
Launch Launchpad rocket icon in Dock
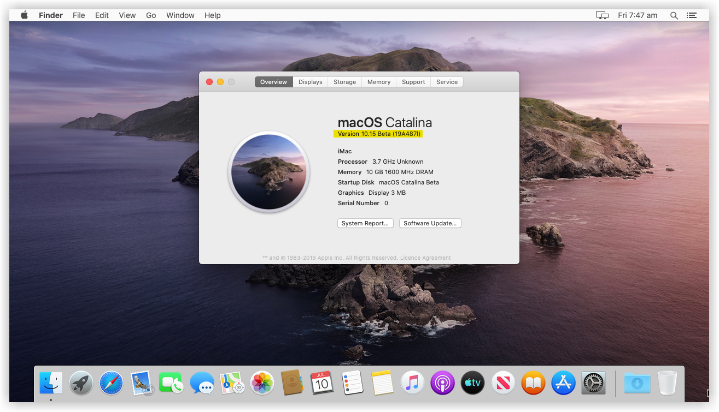coord(81,383)
